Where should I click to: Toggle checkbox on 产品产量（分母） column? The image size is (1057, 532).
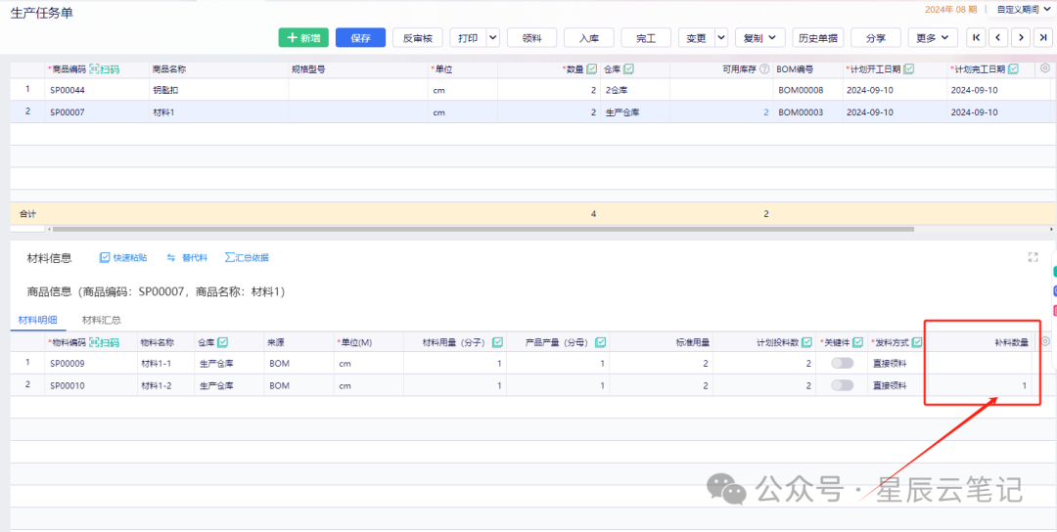(x=600, y=342)
